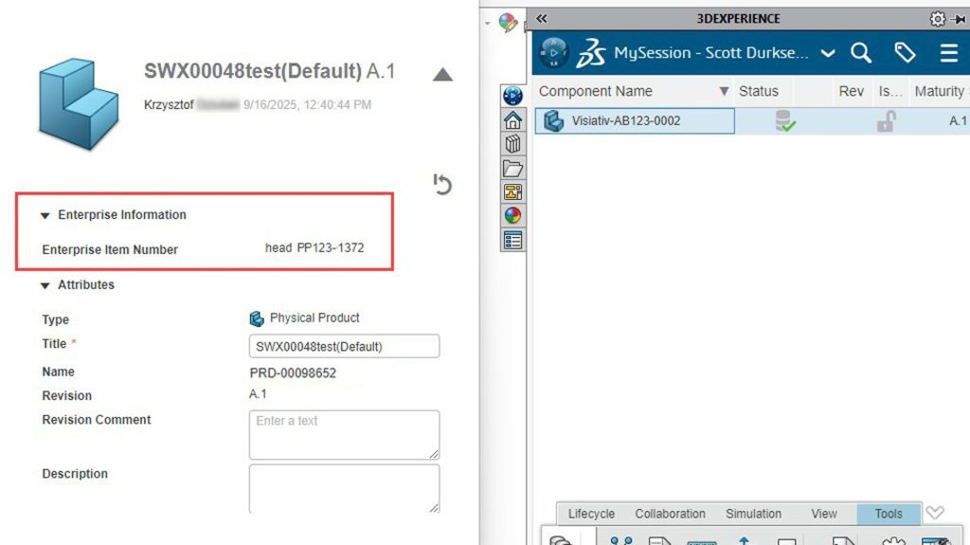Click the Dassault 3DS logo
The height and width of the screenshot is (545, 970).
coord(591,53)
